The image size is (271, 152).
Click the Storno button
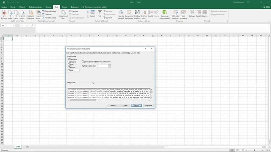[113, 106]
